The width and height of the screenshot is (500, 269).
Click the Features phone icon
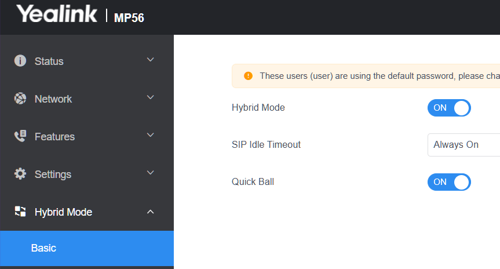click(20, 136)
